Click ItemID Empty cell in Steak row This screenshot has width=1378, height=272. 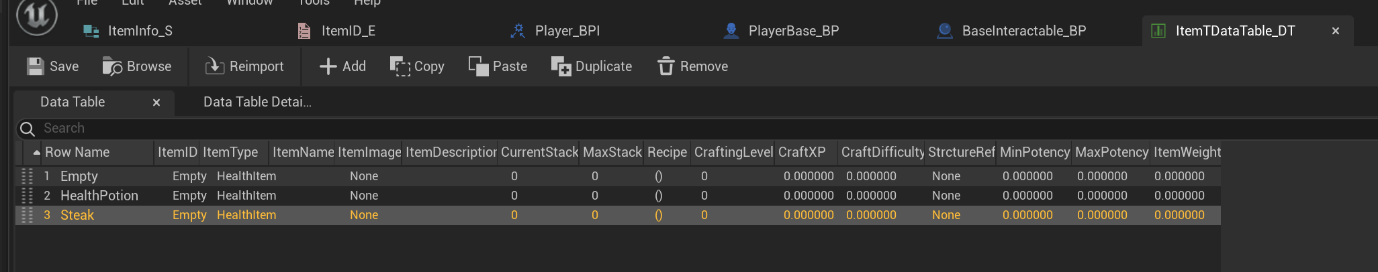tap(189, 215)
